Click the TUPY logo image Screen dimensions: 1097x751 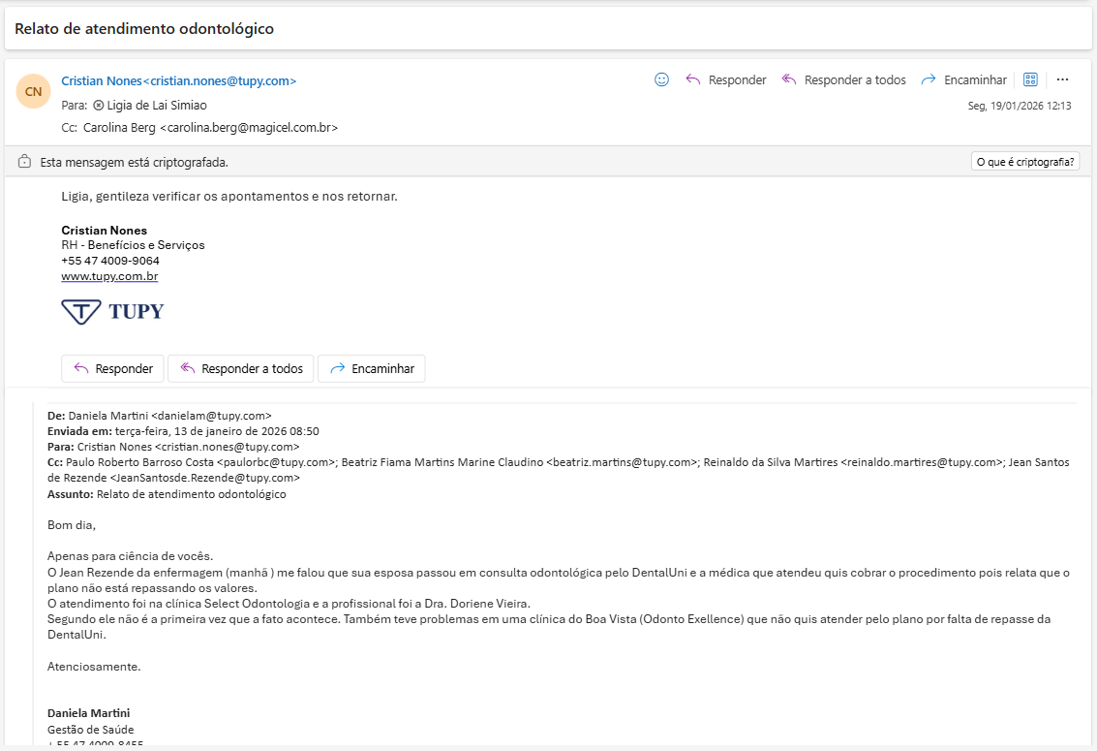tap(112, 311)
